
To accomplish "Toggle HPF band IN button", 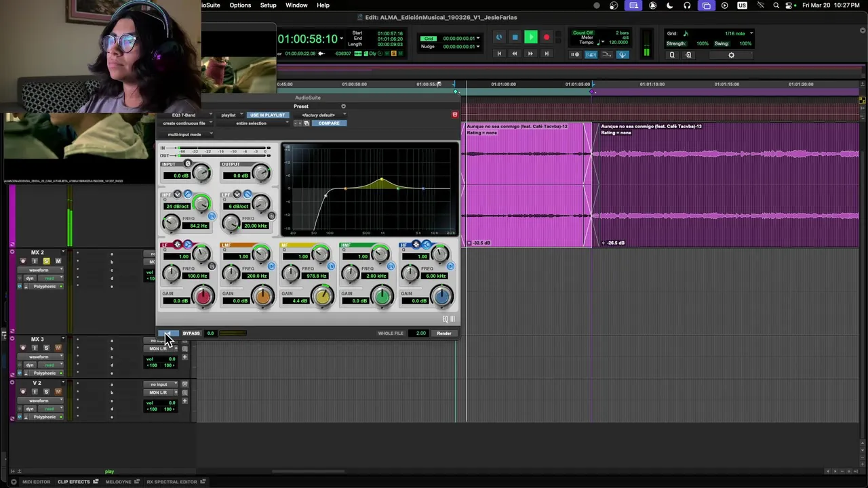I will click(212, 216).
